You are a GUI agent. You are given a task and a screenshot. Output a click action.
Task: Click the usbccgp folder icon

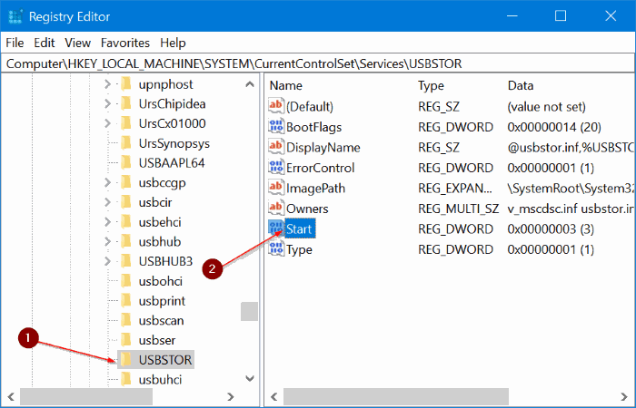tap(126, 182)
